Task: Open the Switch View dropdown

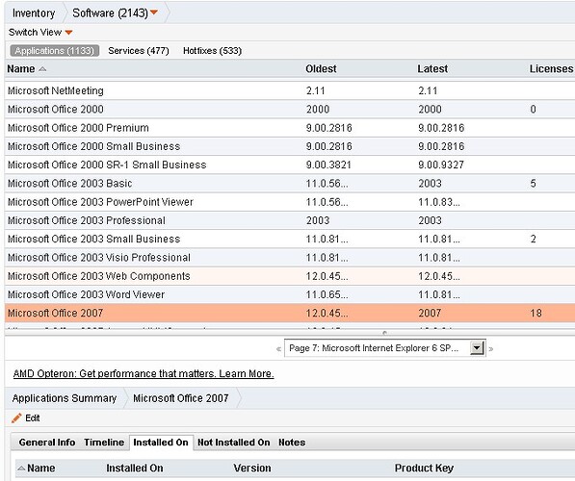Action: tap(40, 33)
